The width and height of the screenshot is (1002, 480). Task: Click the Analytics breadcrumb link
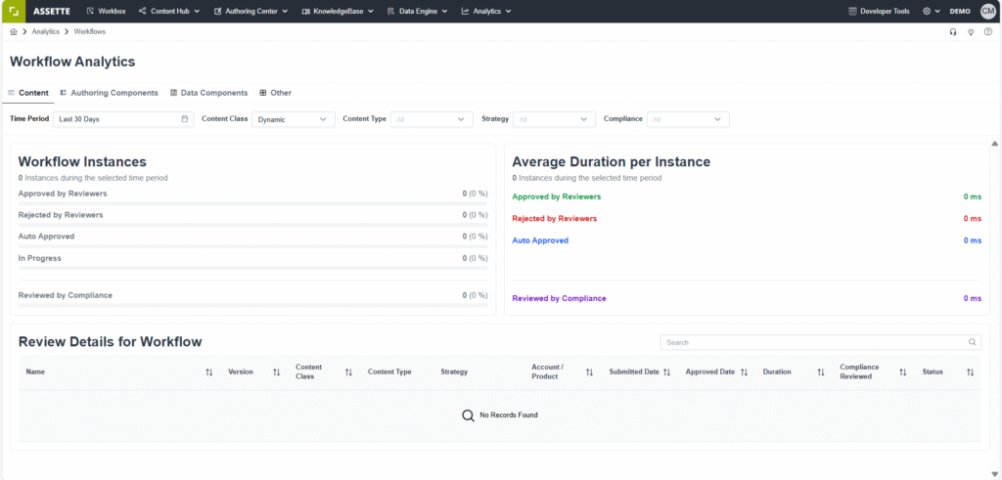(x=45, y=32)
